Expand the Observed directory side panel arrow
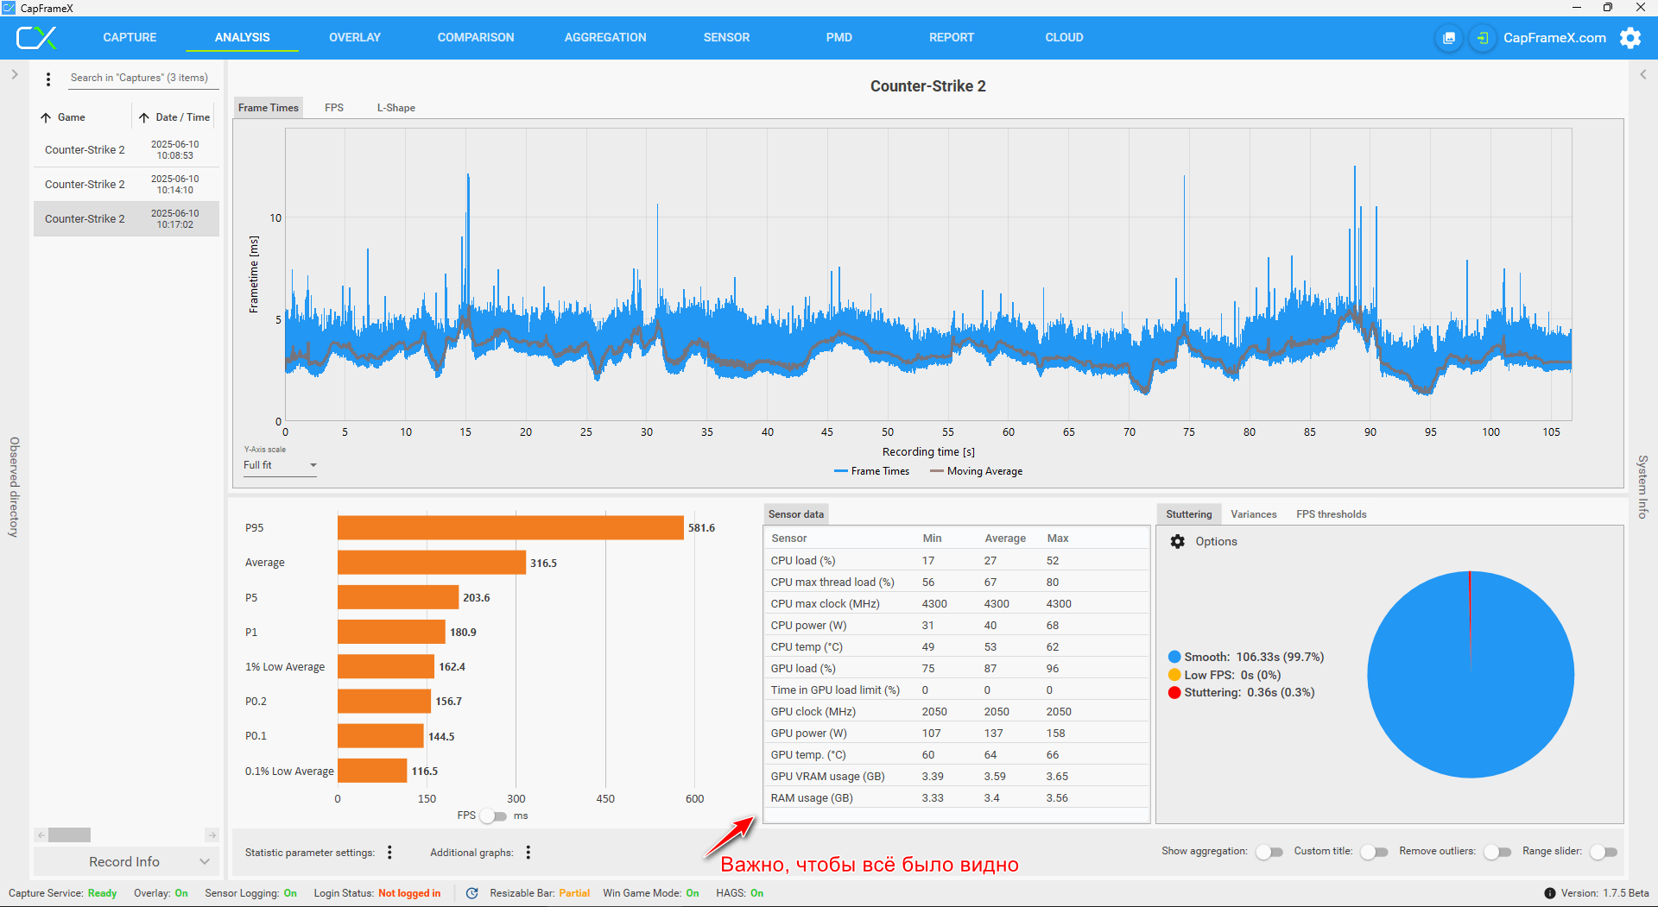 (x=14, y=74)
